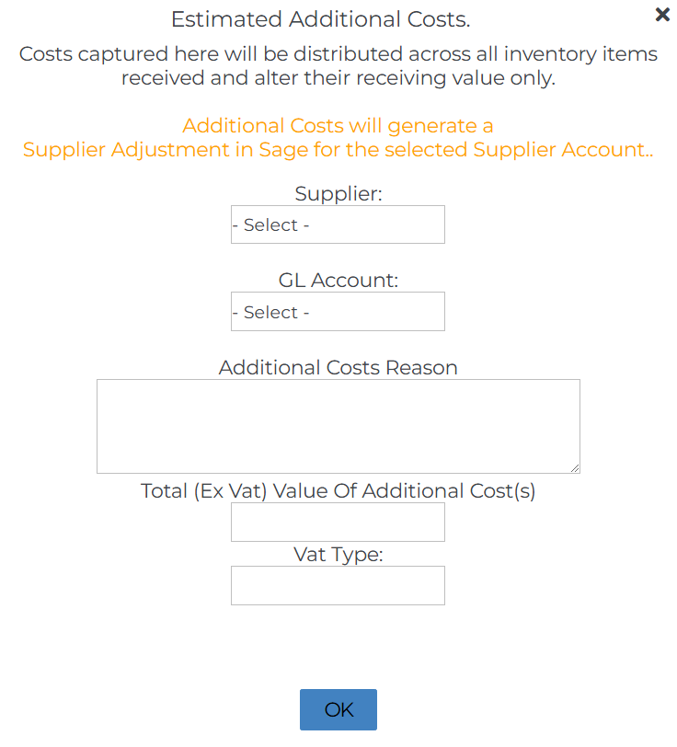677x747 pixels.
Task: Expand the GL Account select box
Action: [x=338, y=312]
